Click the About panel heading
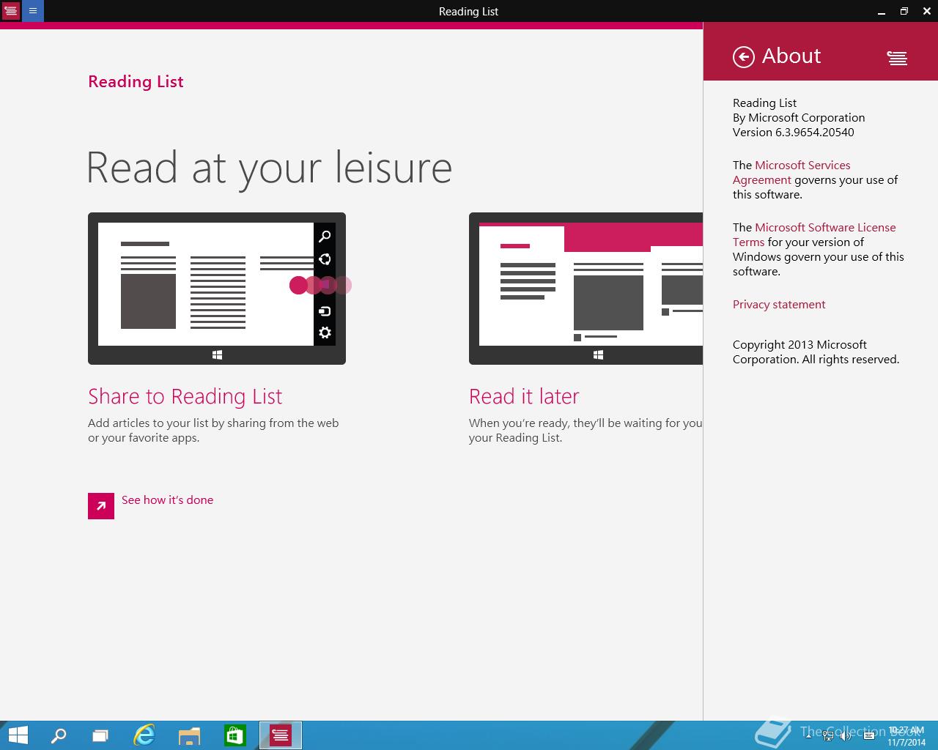This screenshot has width=938, height=750. (x=791, y=56)
